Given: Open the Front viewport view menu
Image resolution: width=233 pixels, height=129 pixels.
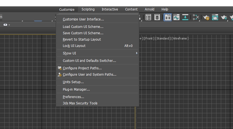Looking at the screenshot, I should tap(149, 38).
